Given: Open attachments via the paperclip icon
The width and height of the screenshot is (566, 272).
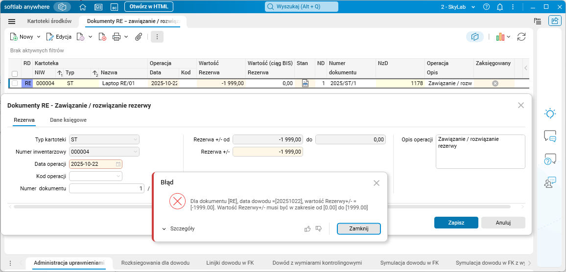Looking at the screenshot, I should click(138, 36).
